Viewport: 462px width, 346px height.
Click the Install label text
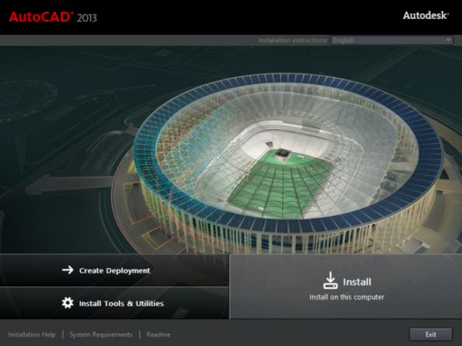(x=357, y=281)
